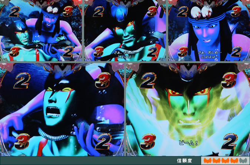Click the fourth orange bat icon in the 信頼度 gauge

click(x=234, y=161)
